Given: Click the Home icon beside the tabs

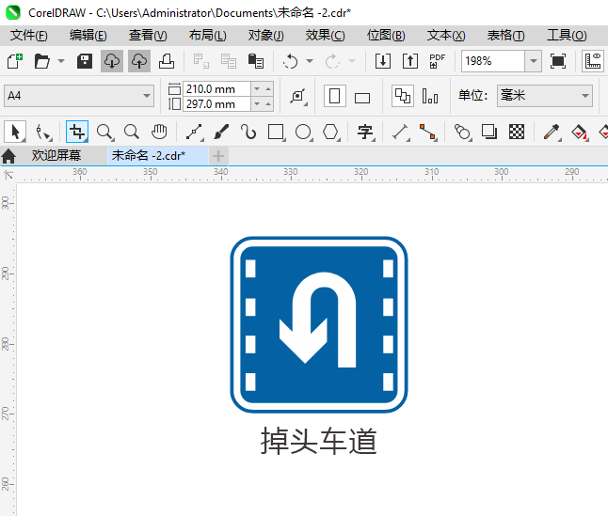Looking at the screenshot, I should click(x=8, y=156).
